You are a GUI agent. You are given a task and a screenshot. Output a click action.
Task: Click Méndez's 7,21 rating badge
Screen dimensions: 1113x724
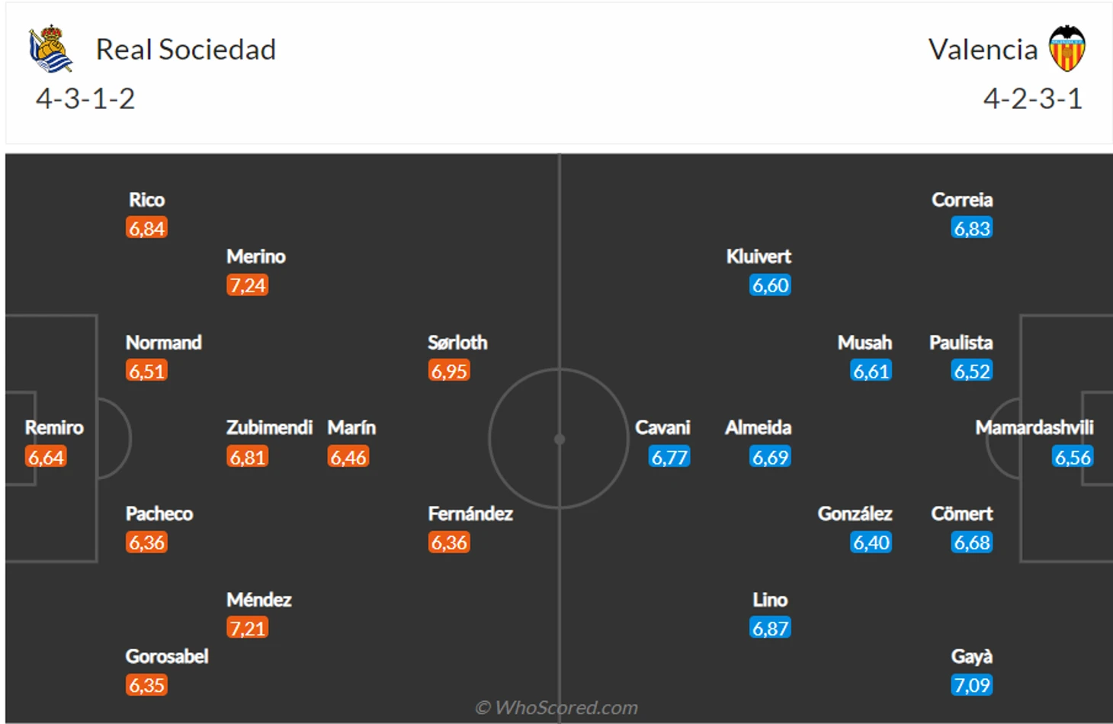click(248, 628)
